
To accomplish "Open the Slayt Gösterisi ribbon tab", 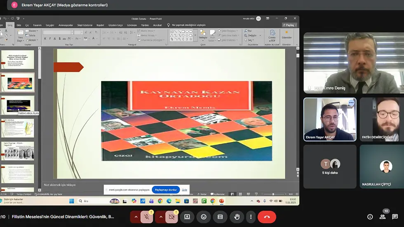I will click(x=85, y=25).
